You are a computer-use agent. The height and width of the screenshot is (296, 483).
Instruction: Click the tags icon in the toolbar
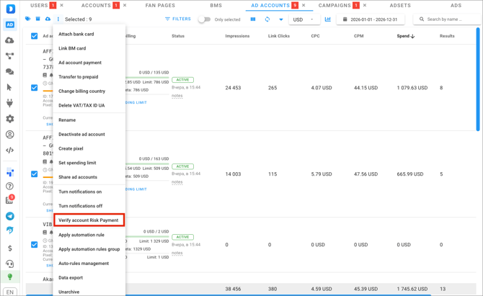click(x=28, y=19)
